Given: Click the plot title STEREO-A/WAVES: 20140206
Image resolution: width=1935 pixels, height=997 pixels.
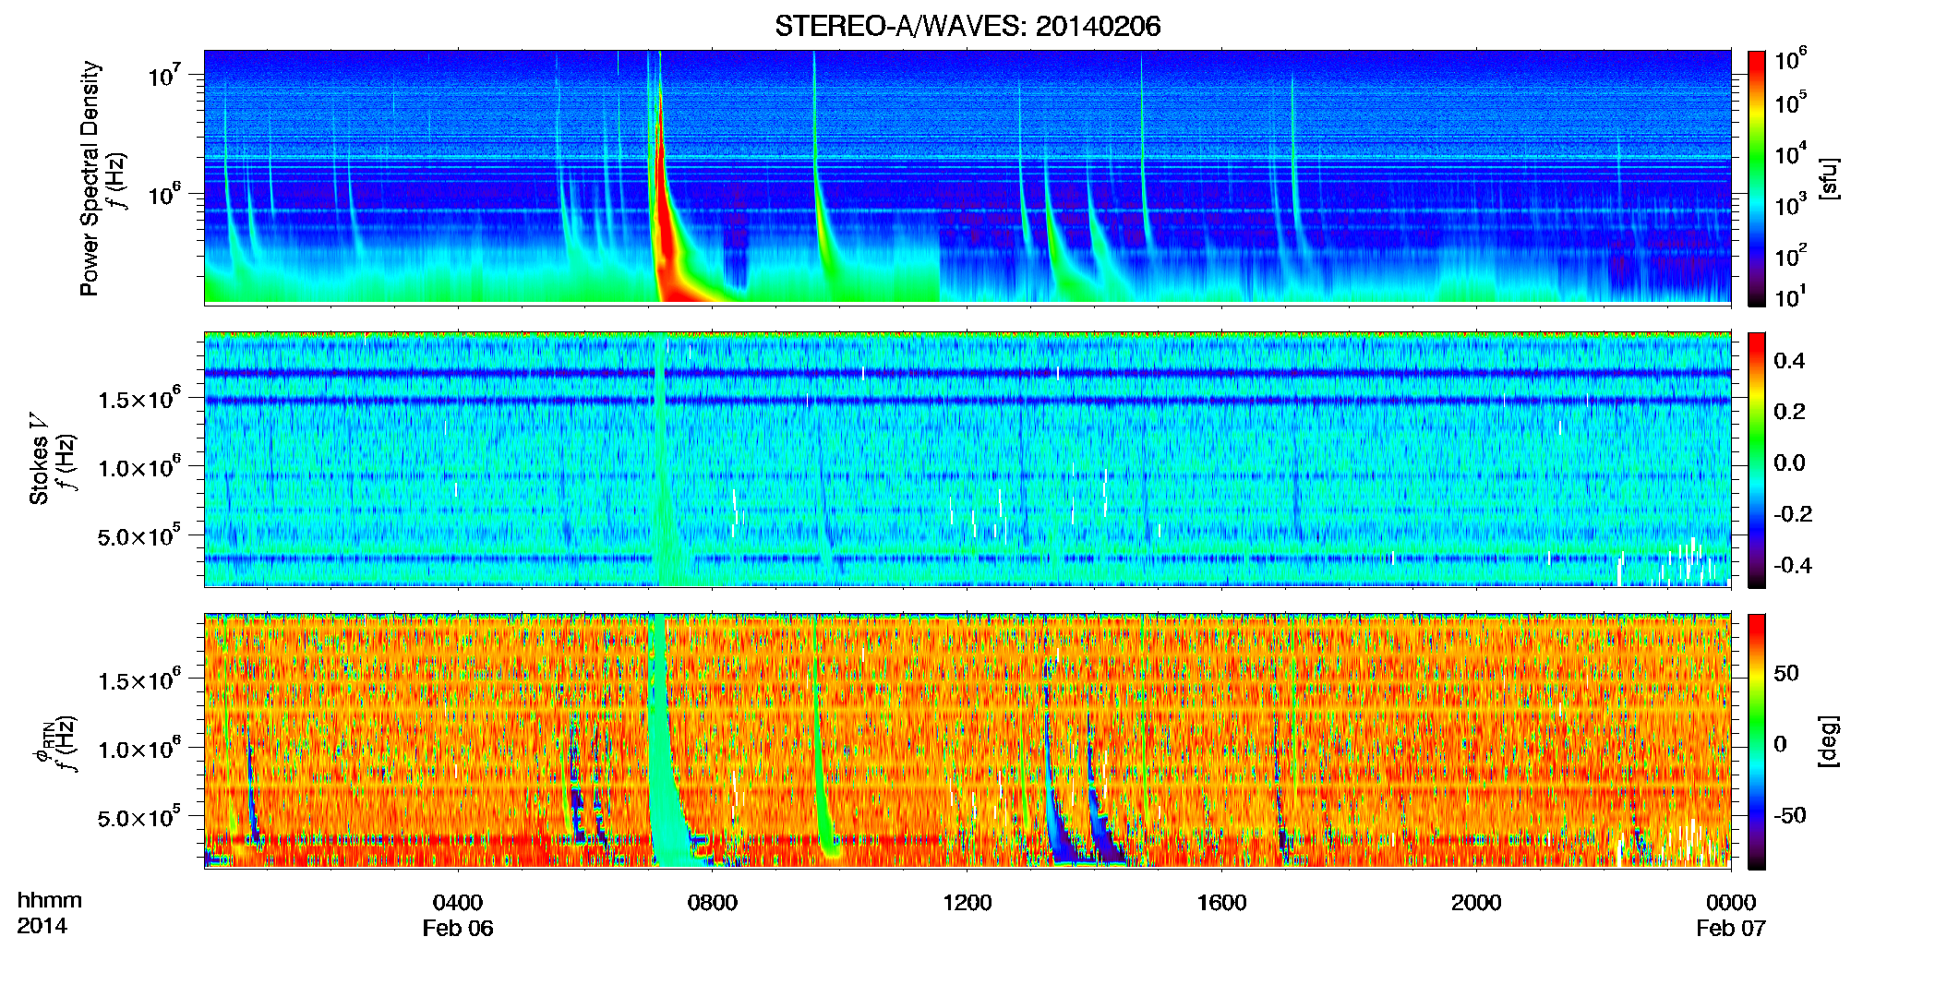Looking at the screenshot, I should 967,26.
